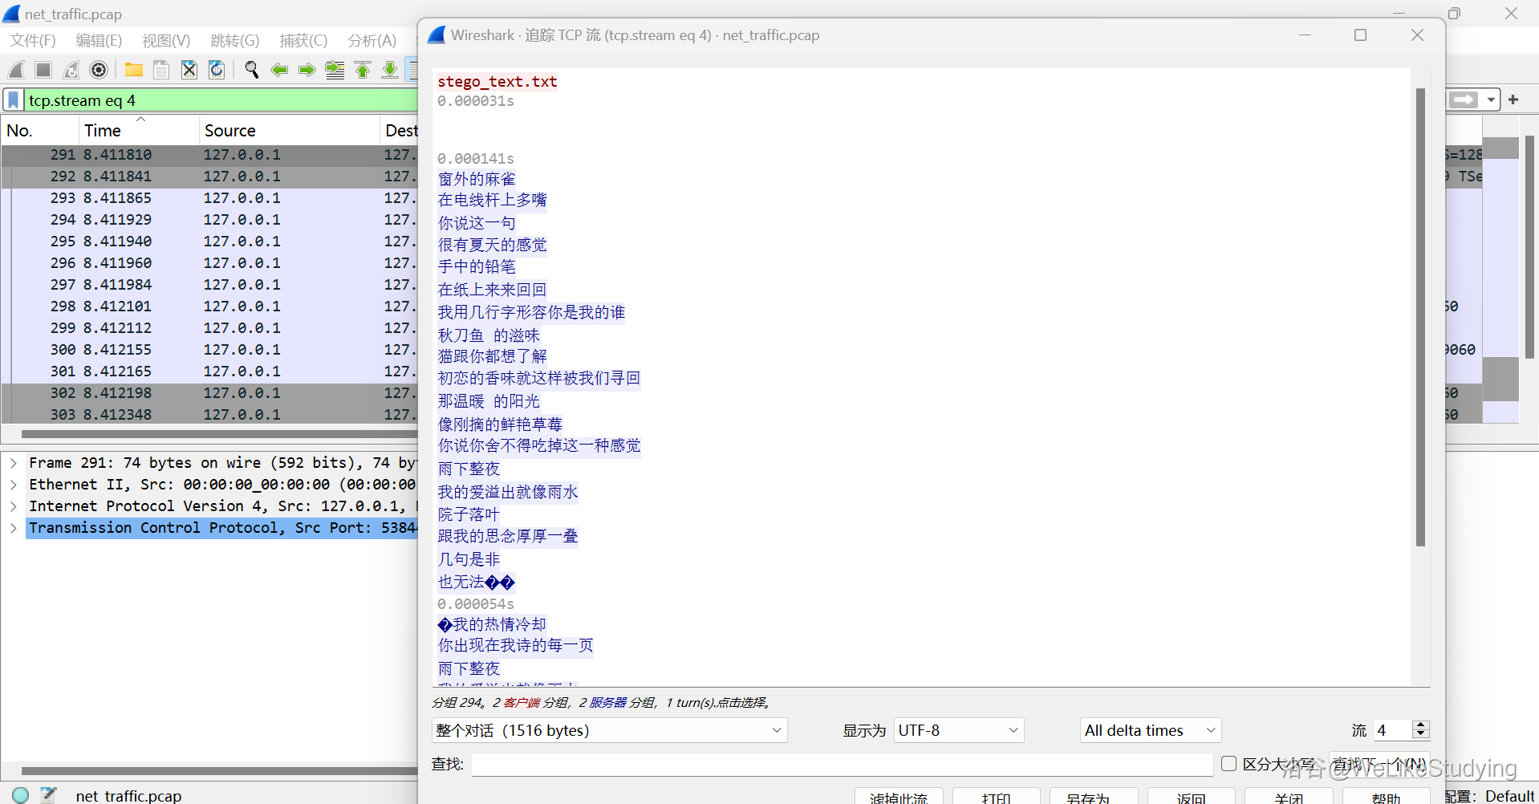Click the find packet magnifier icon
Image resolution: width=1539 pixels, height=804 pixels.
[x=252, y=71]
